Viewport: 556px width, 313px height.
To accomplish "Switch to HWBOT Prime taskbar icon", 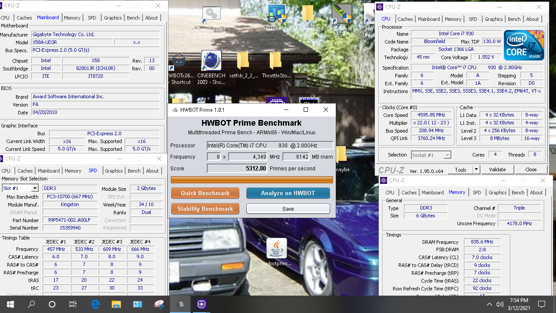I will point(181,304).
